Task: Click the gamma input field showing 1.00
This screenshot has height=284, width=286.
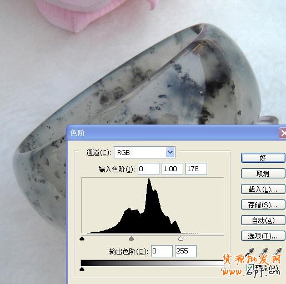Action: click(172, 169)
